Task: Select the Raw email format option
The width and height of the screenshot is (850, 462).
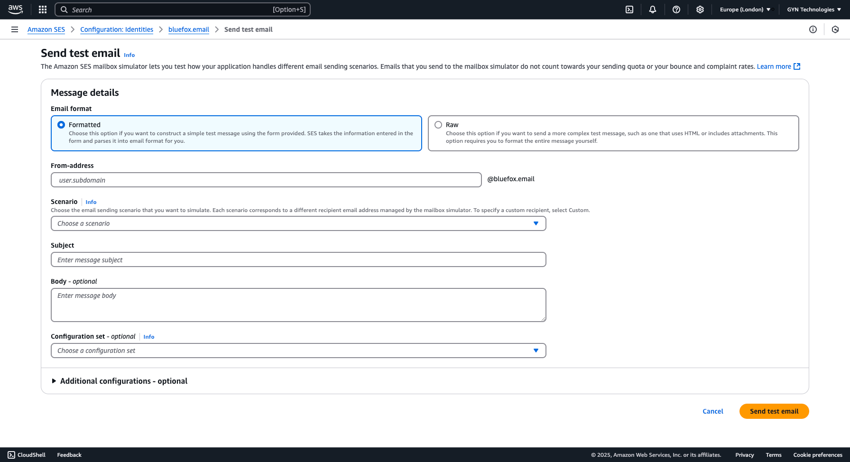Action: pyautogui.click(x=438, y=124)
